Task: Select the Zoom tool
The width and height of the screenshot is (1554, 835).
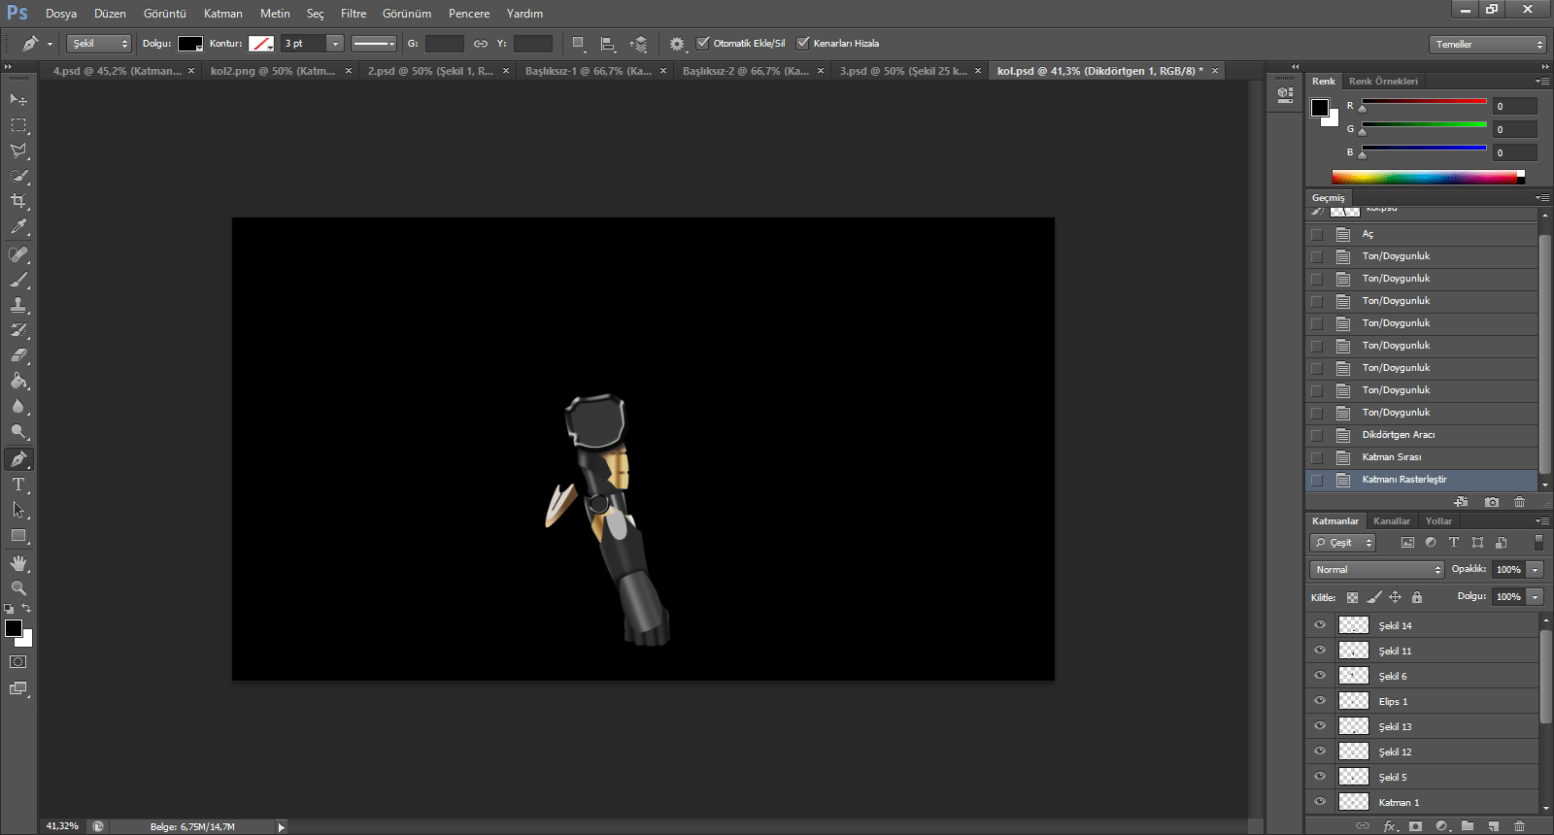Action: pos(18,588)
